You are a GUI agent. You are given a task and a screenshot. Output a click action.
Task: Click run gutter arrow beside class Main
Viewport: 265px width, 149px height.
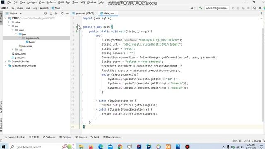point(77,27)
